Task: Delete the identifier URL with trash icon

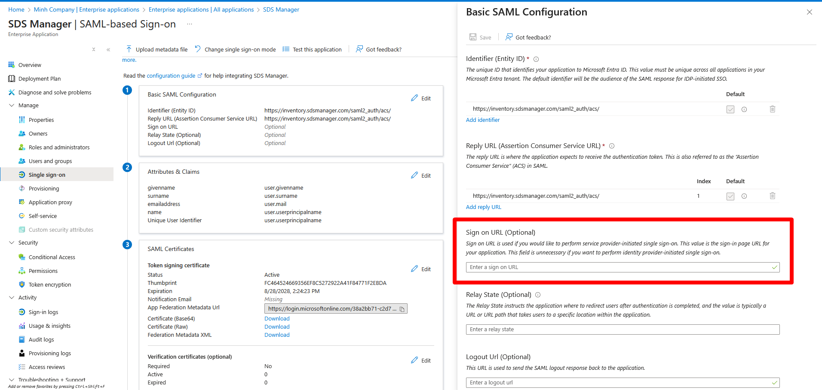Action: pos(773,109)
